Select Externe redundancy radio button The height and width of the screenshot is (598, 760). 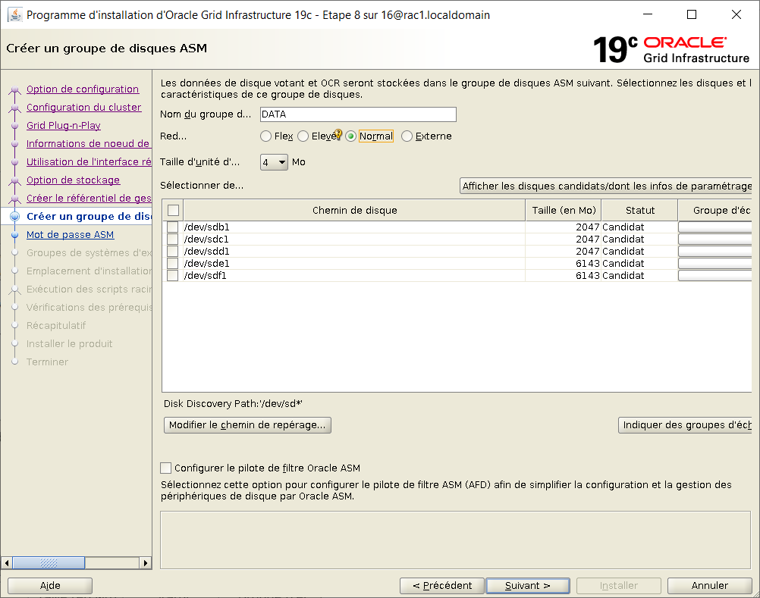[407, 136]
